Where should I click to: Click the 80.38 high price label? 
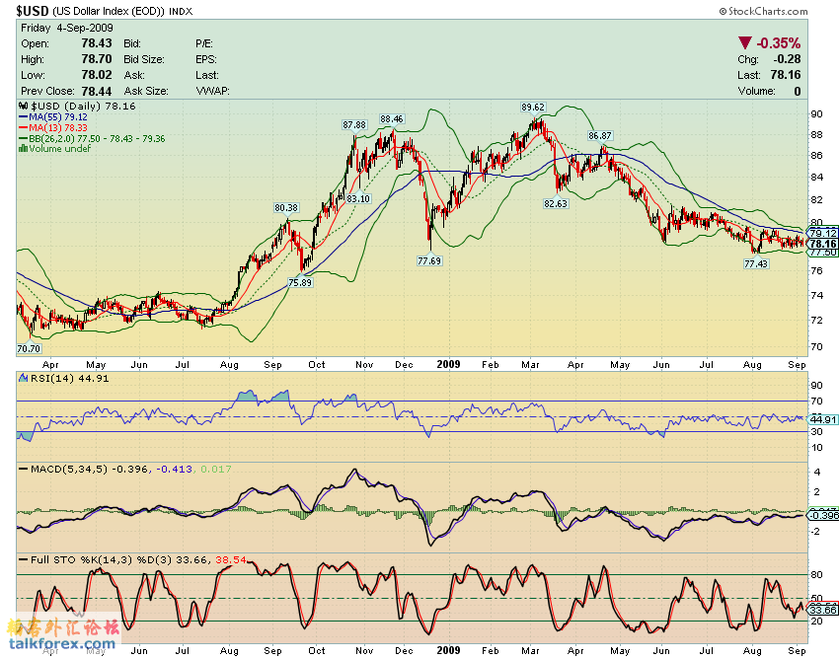(x=286, y=207)
